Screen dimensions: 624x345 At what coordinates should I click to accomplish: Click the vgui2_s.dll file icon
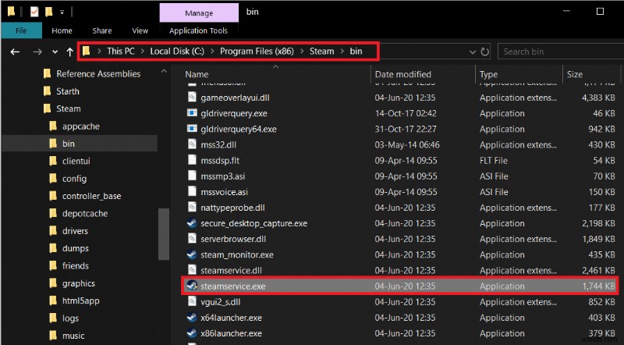tap(192, 301)
